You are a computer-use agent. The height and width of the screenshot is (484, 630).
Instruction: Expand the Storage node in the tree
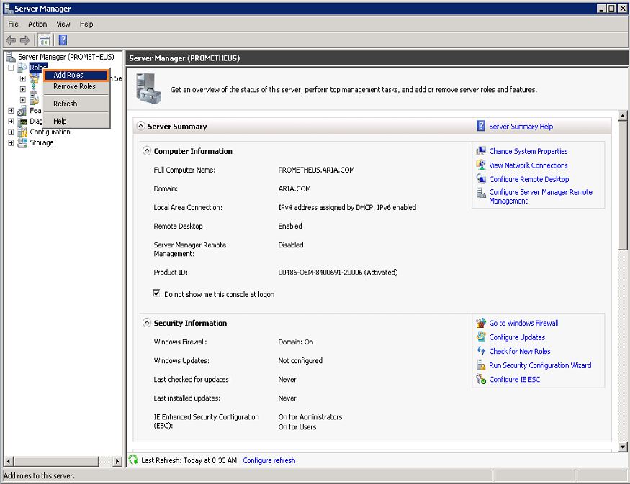pos(11,143)
